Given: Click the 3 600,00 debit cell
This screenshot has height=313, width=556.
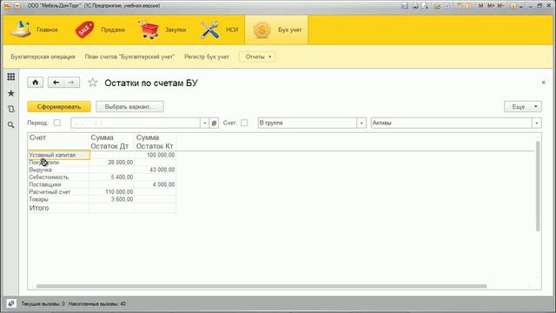Looking at the screenshot, I should coord(112,199).
